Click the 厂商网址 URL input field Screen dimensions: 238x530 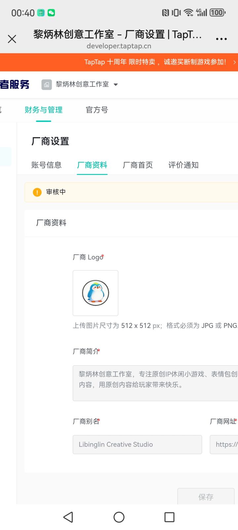[x=225, y=445]
